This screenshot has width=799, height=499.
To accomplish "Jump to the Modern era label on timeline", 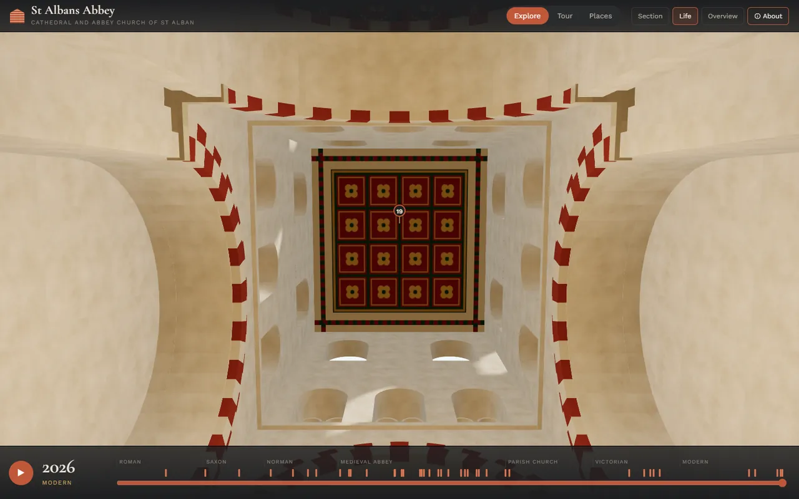I will click(x=695, y=462).
